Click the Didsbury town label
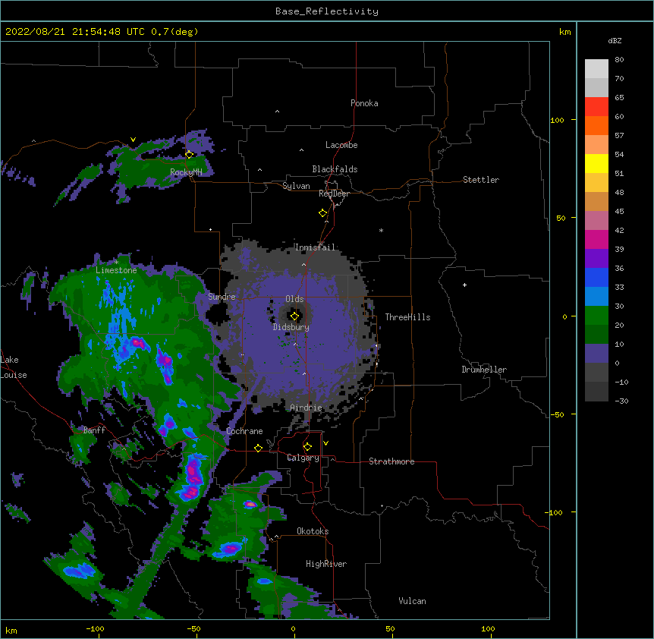 [x=291, y=327]
